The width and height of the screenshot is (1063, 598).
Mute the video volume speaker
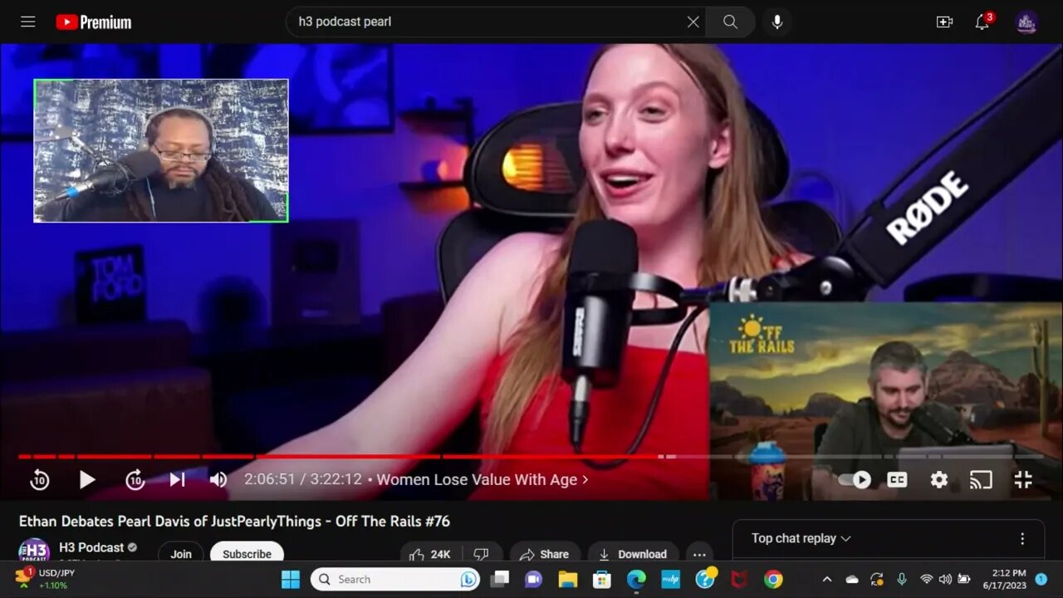coord(218,479)
